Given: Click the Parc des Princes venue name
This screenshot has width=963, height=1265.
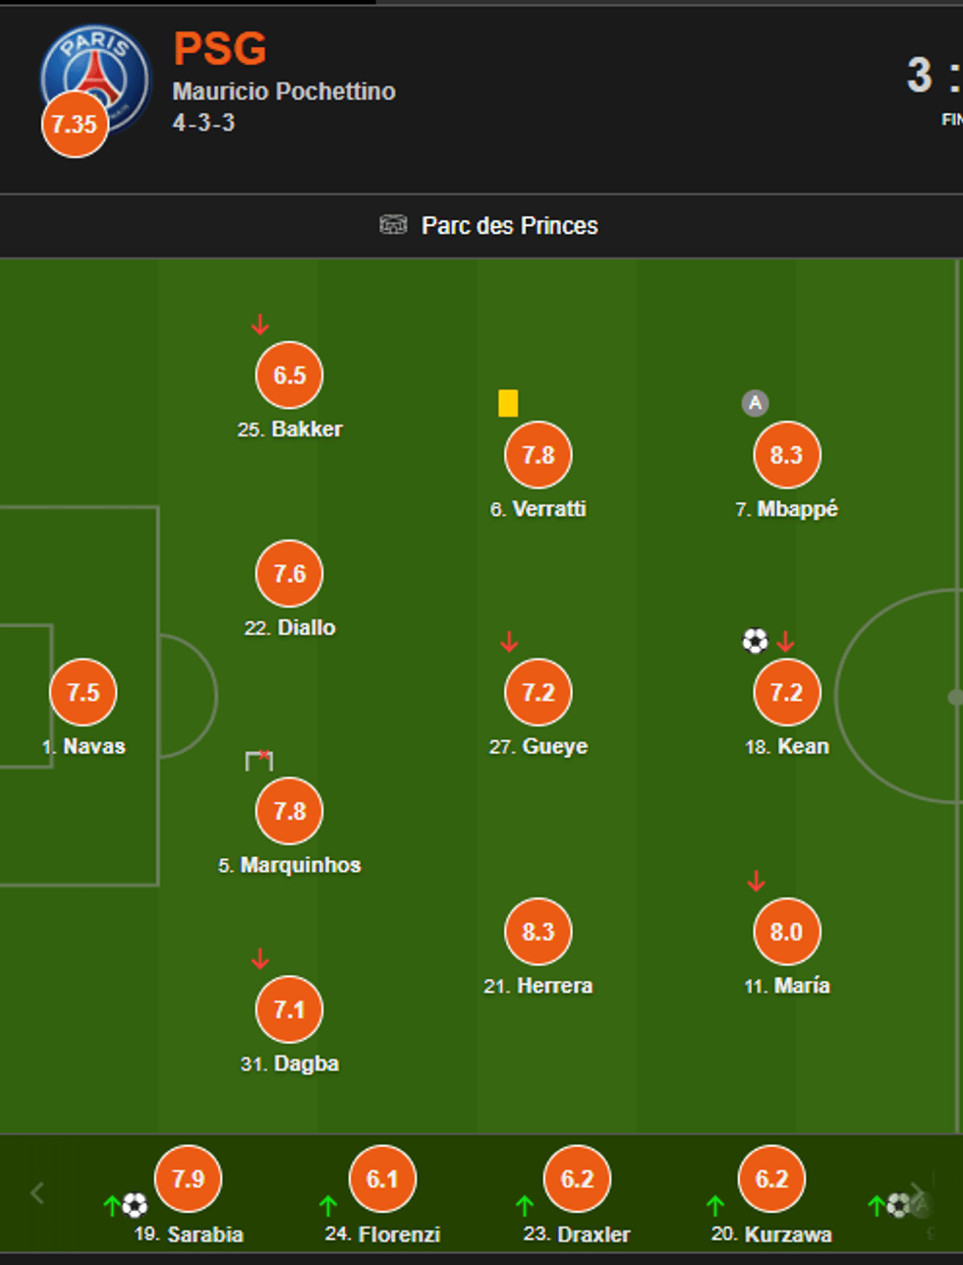Looking at the screenshot, I should (x=509, y=225).
